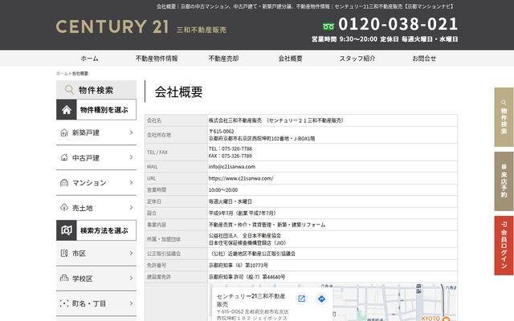Click the 物件検索 side tab button
The image size is (514, 321).
504,117
